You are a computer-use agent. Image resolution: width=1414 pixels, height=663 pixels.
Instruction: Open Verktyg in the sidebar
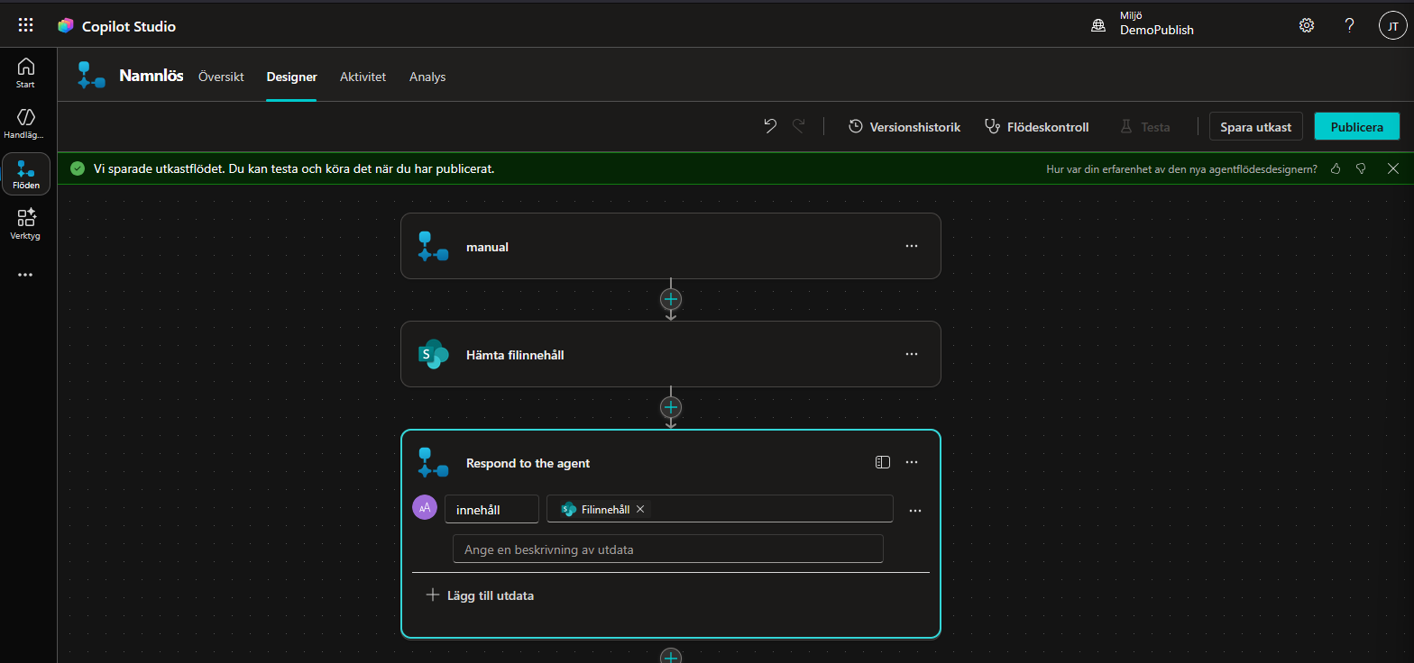(26, 224)
